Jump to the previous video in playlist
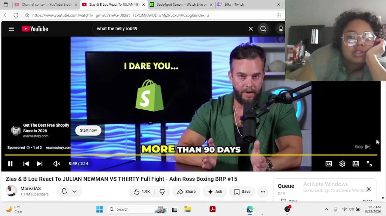The image size is (386, 216). tap(26, 163)
